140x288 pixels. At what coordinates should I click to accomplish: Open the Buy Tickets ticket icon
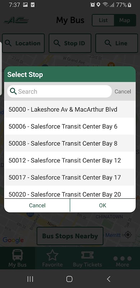point(87,255)
